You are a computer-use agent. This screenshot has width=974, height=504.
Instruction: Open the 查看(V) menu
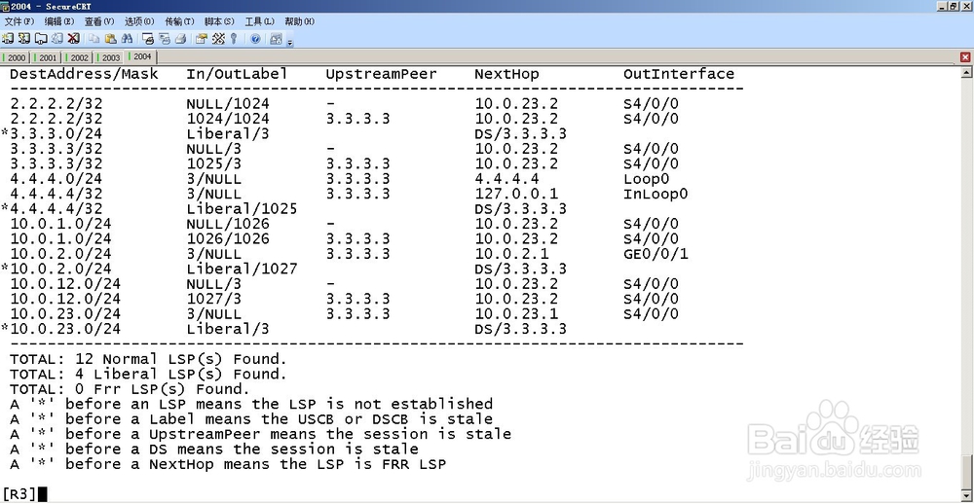(99, 21)
